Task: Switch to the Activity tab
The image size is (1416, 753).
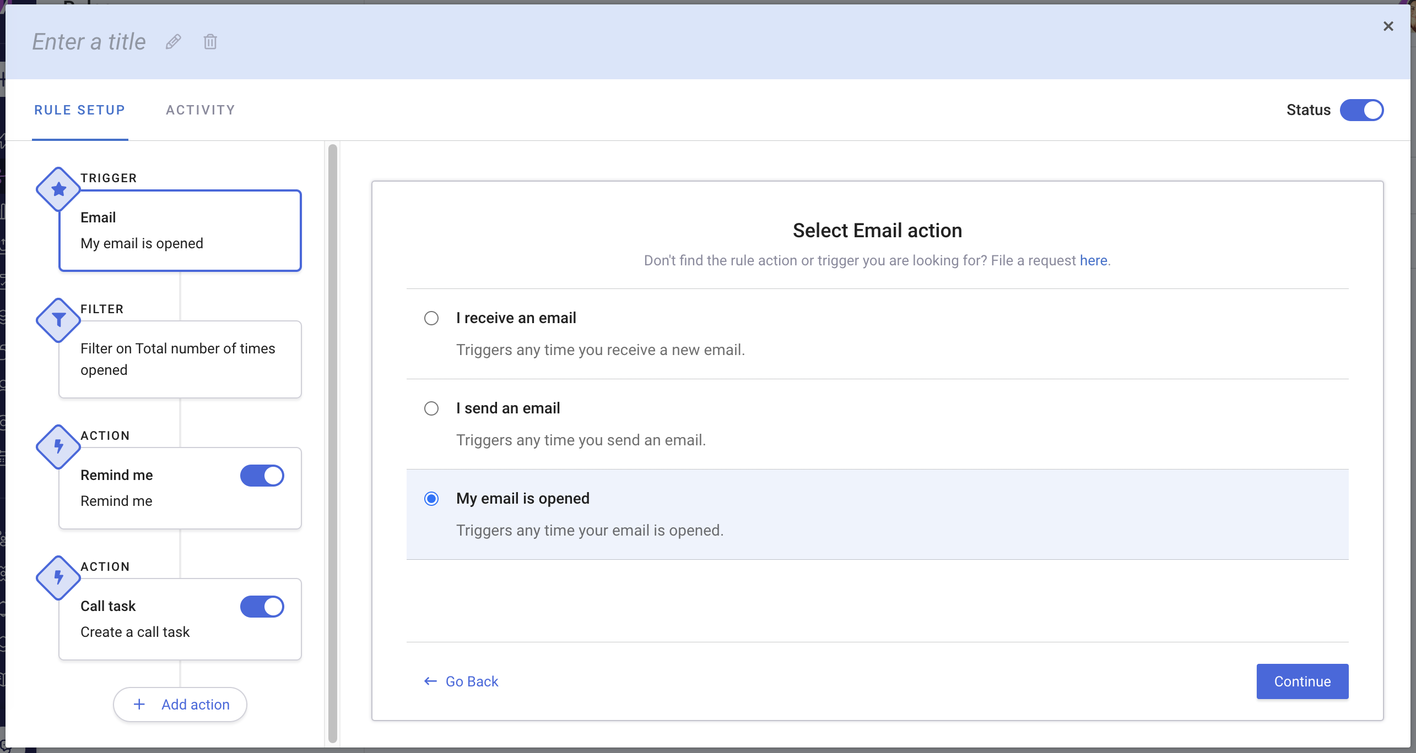Action: 199,110
